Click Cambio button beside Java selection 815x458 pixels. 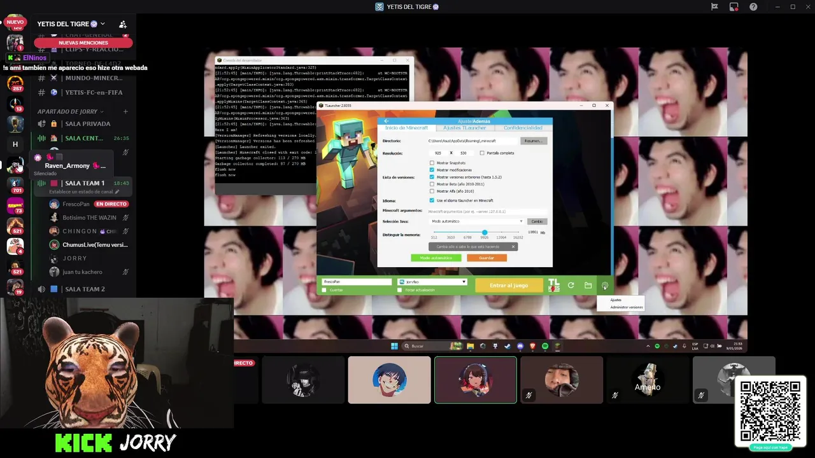tap(537, 221)
